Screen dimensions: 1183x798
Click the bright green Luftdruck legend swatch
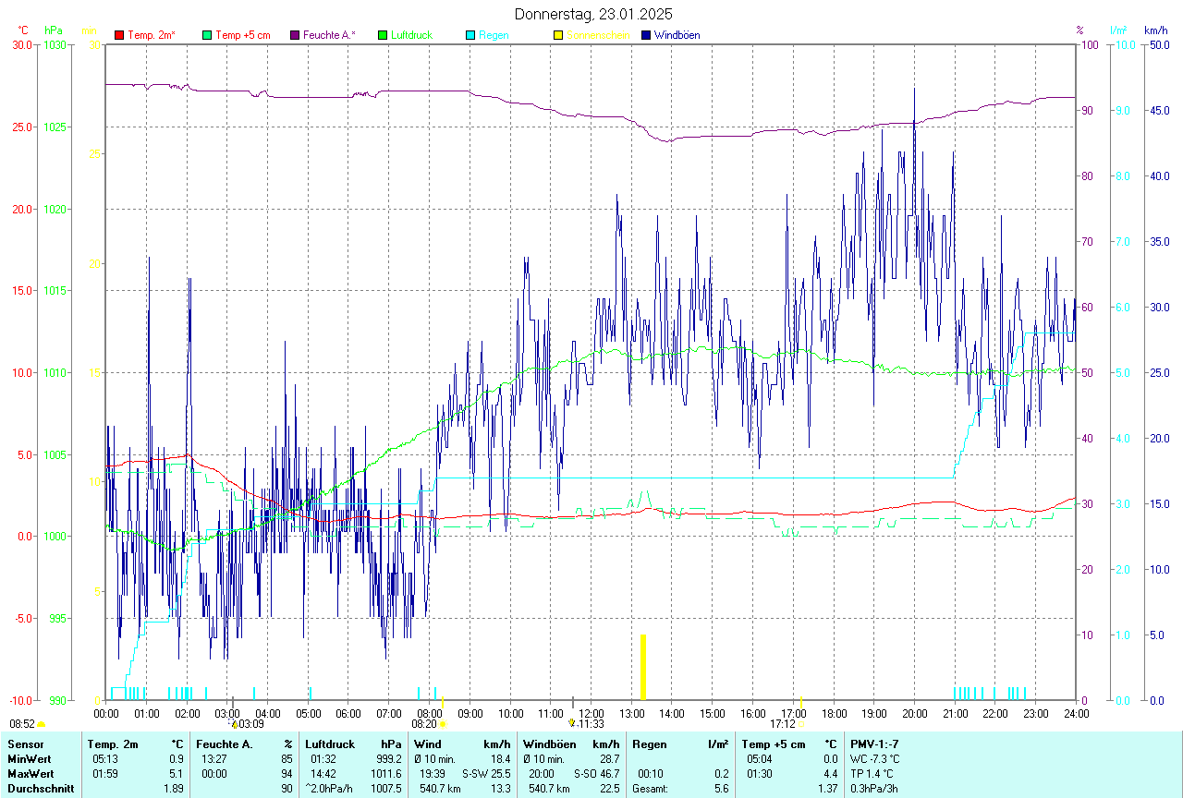pos(383,35)
